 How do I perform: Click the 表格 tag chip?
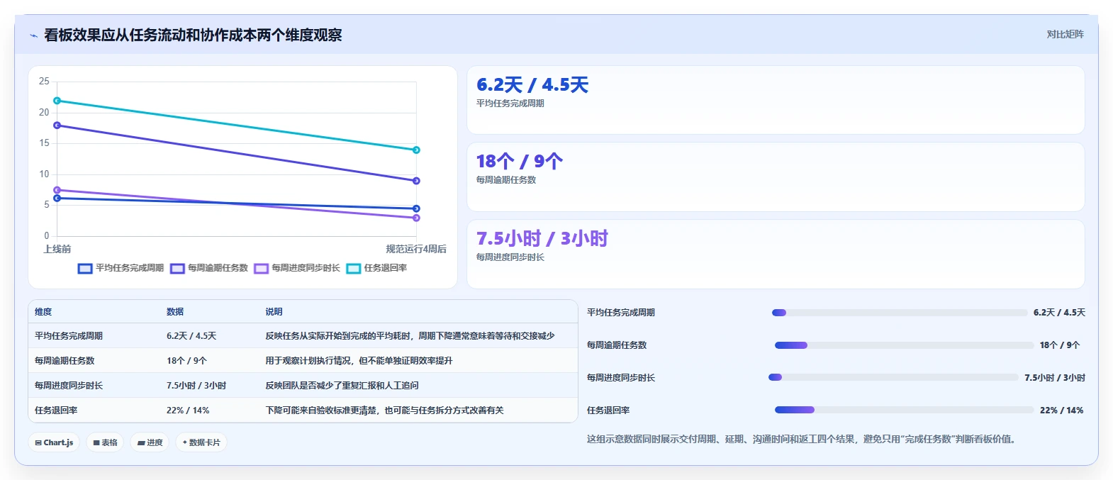[x=105, y=442]
